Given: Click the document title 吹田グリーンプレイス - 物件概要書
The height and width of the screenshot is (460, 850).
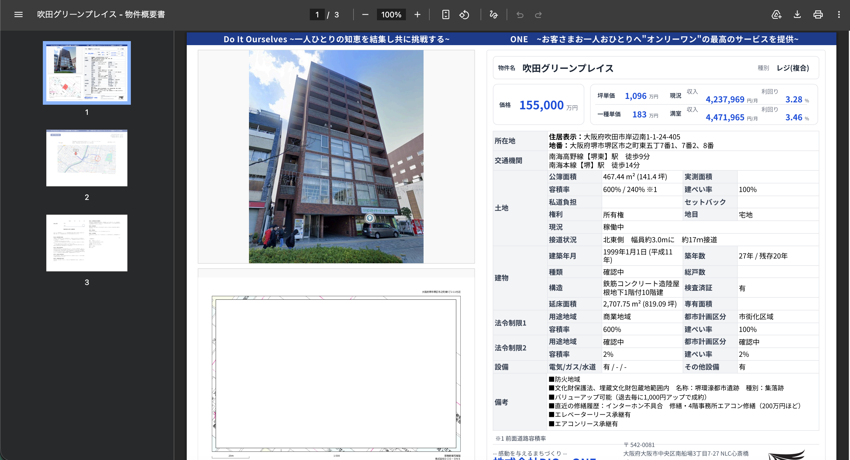Looking at the screenshot, I should click(x=101, y=14).
